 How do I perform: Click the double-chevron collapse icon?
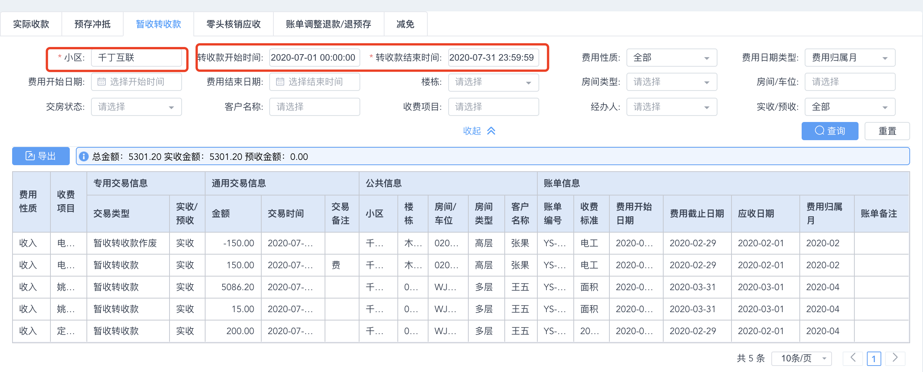(491, 131)
